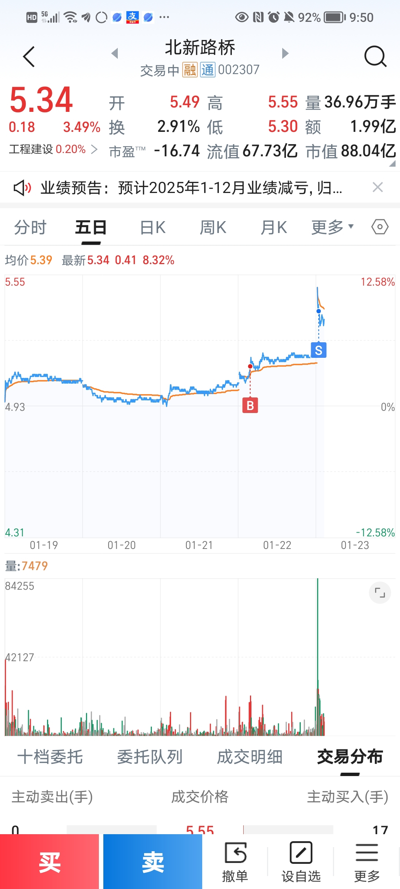Tap the 设自选 add to watchlist icon

(301, 862)
